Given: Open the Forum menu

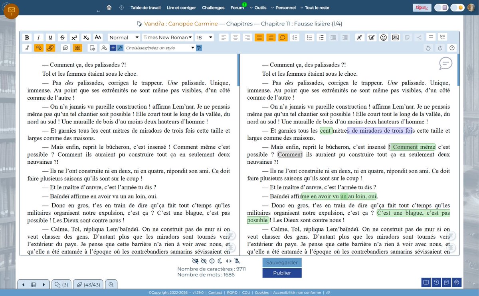Looking at the screenshot, I should pyautogui.click(x=237, y=8).
